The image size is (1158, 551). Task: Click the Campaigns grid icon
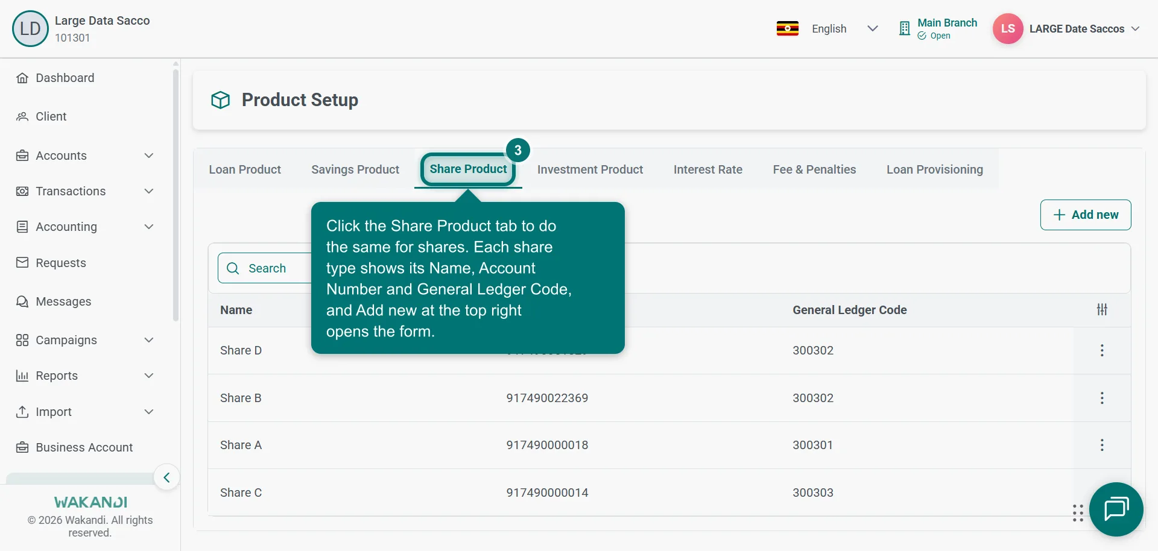click(x=22, y=340)
